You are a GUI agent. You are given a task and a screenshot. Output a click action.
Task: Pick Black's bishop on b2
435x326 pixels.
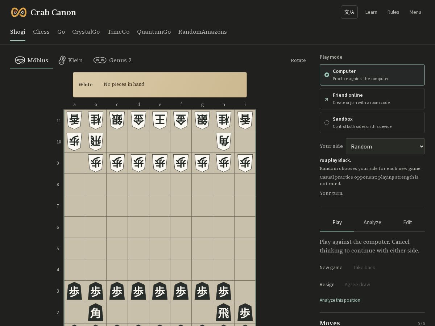pos(96,313)
